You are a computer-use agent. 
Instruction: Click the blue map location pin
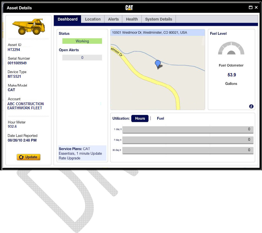[x=158, y=64]
